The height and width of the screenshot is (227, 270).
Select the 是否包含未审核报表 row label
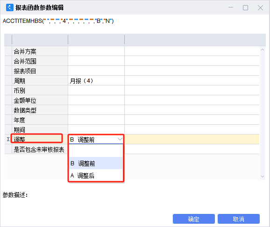click(39, 149)
